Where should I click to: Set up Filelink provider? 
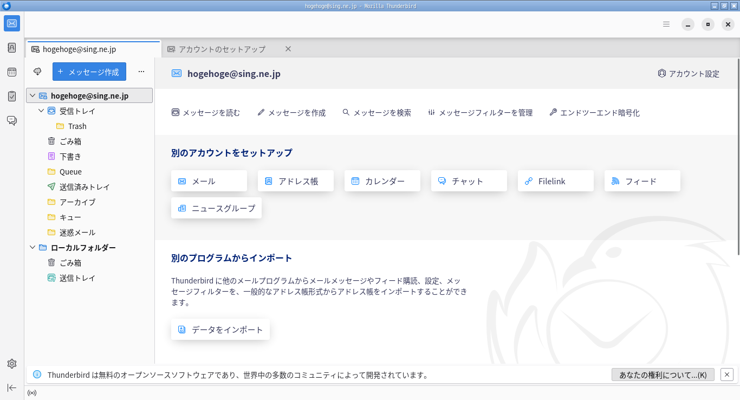click(x=556, y=181)
